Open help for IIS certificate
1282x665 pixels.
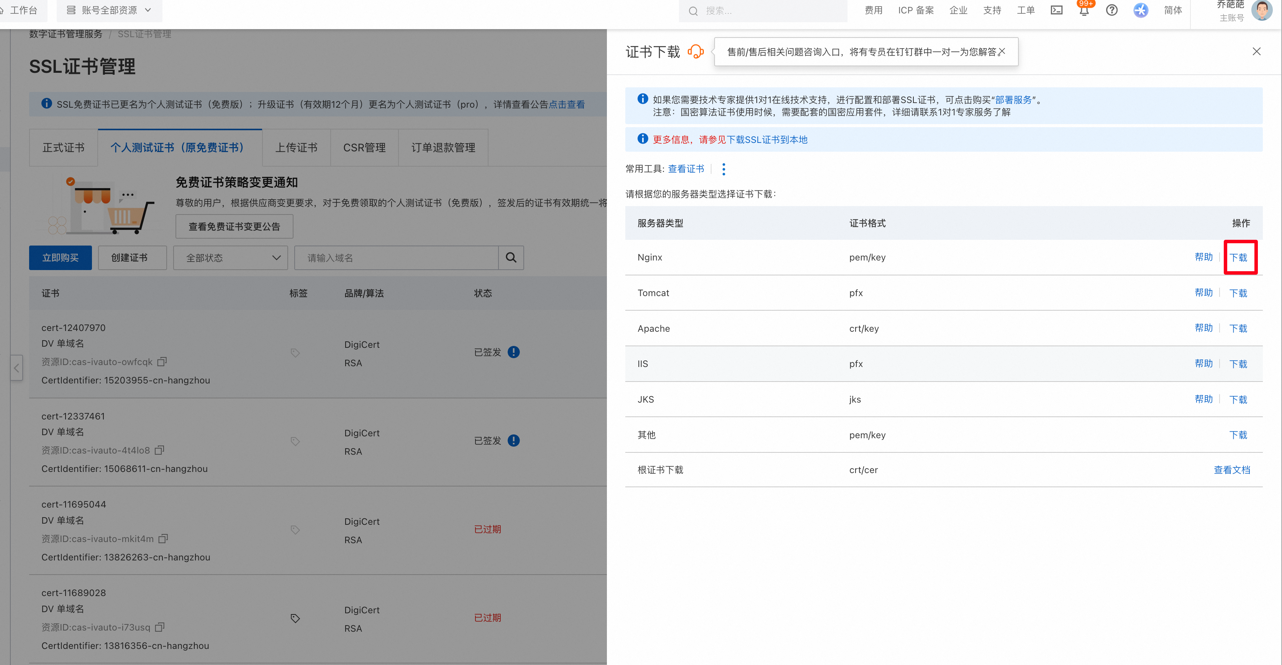pyautogui.click(x=1203, y=364)
